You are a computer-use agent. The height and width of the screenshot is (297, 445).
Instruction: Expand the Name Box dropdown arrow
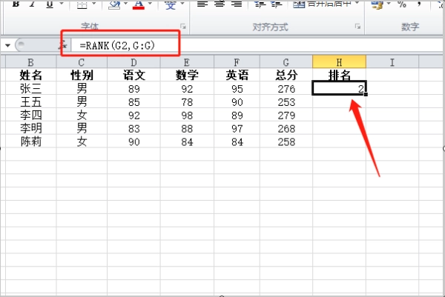pyautogui.click(x=7, y=45)
